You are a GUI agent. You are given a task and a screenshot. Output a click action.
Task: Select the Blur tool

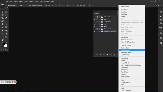click(3, 30)
